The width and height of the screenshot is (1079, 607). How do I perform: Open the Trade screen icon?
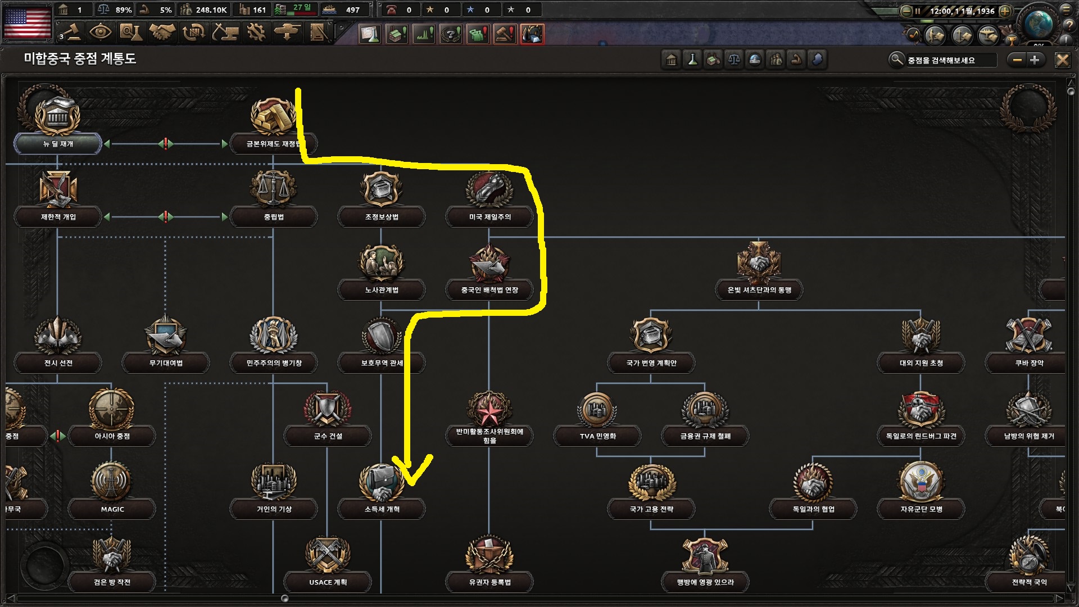click(x=194, y=33)
